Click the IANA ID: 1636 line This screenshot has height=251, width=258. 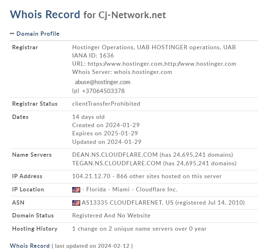pyautogui.click(x=93, y=55)
